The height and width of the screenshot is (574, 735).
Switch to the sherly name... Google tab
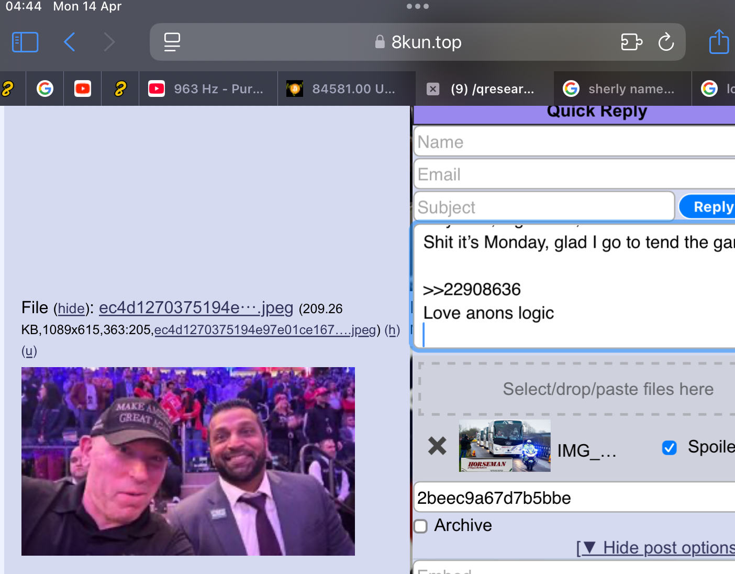(623, 89)
